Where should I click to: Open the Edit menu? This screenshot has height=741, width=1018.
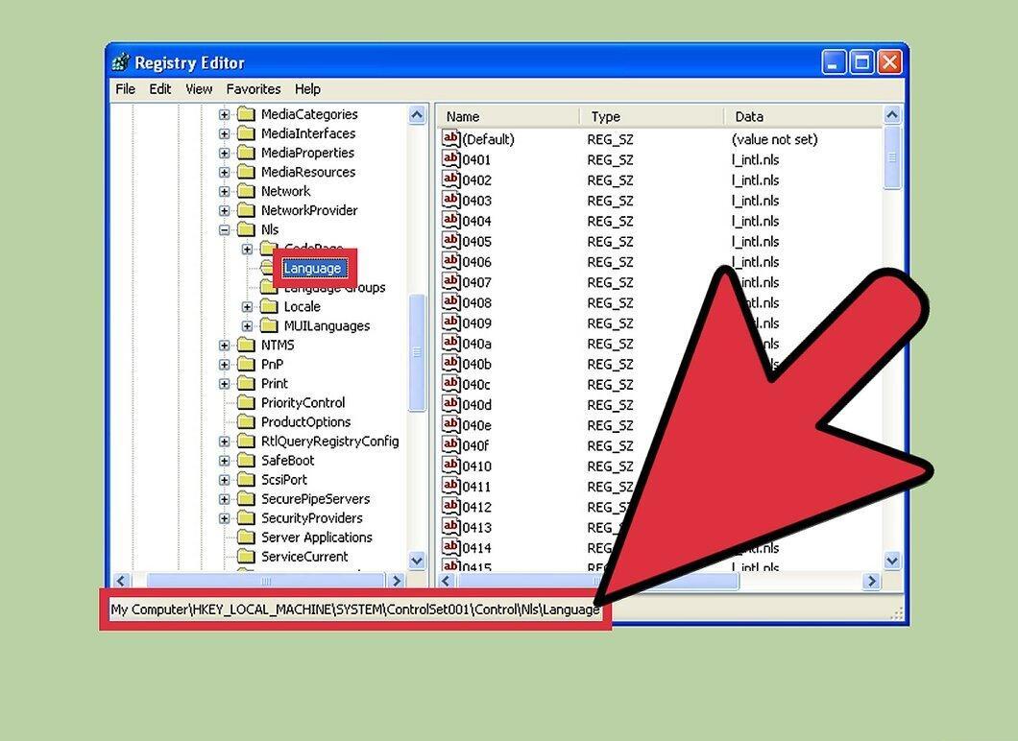[159, 89]
